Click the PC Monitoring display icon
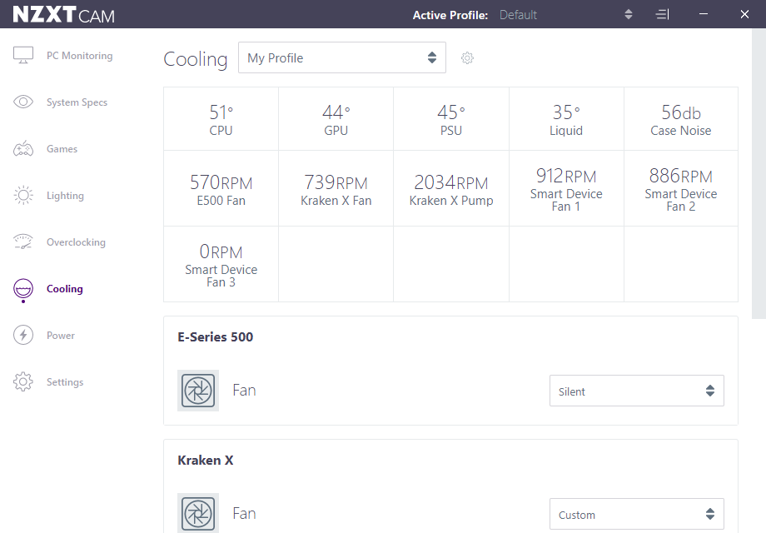766x533 pixels. click(x=23, y=56)
